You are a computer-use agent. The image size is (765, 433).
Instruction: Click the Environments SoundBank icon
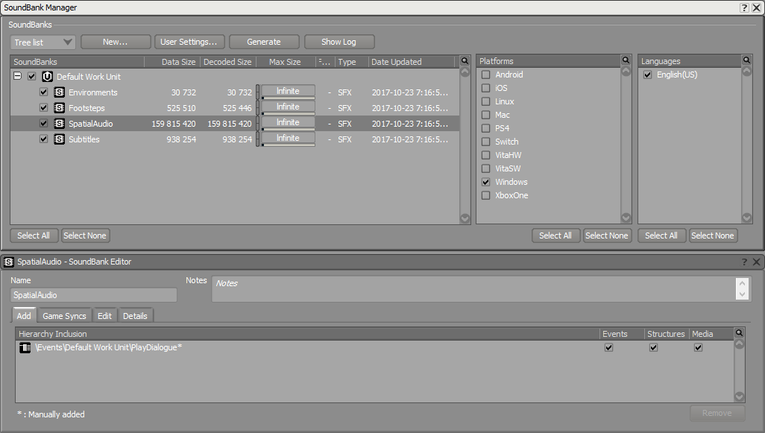click(x=59, y=92)
